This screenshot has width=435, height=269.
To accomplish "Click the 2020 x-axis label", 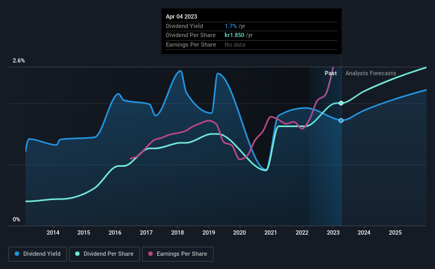I will tap(239, 232).
